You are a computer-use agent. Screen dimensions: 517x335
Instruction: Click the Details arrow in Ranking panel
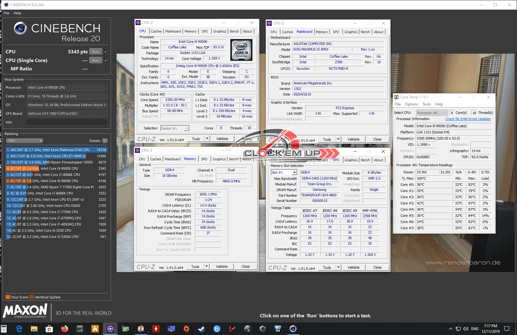click(105, 141)
